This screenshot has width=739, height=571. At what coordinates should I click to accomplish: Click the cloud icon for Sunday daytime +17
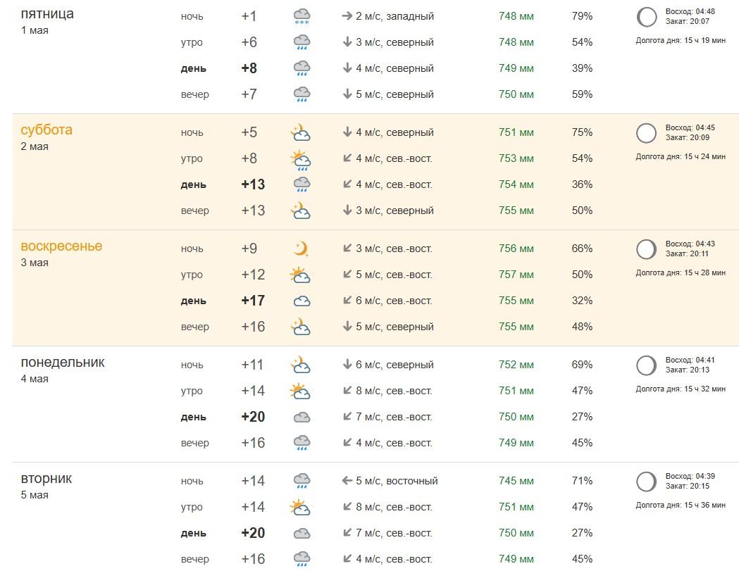pyautogui.click(x=302, y=301)
